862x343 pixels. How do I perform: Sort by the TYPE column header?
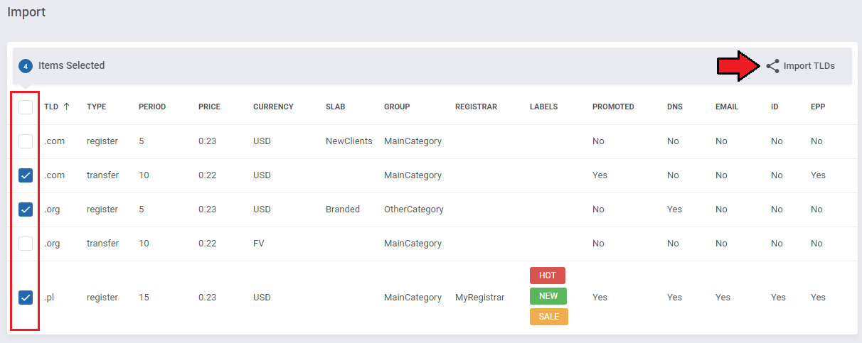tap(96, 107)
